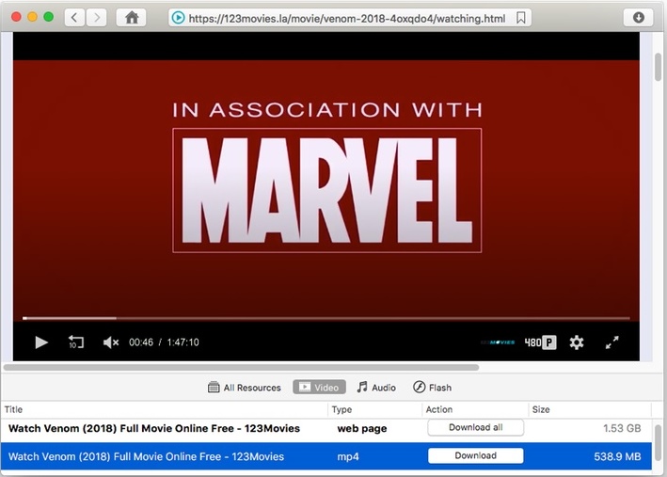Click the 'web page' type cell
Viewport: 667px width, 477px height.
tap(362, 428)
